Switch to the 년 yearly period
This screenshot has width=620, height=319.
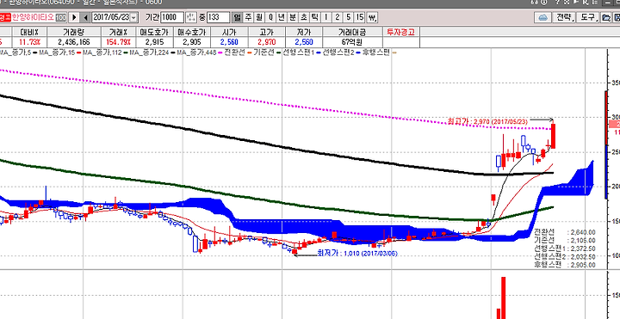pos(281,18)
